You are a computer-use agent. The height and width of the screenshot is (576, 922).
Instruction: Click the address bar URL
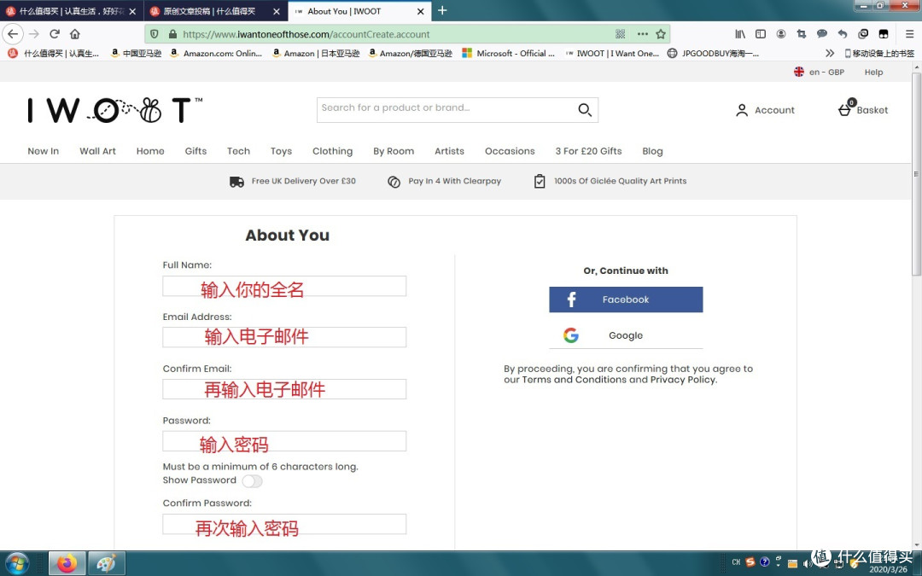pyautogui.click(x=306, y=34)
